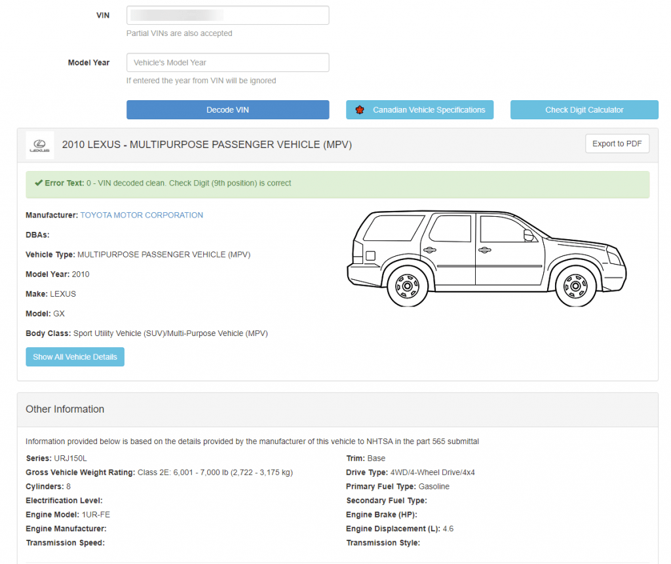Click the Model Year input field

point(227,62)
